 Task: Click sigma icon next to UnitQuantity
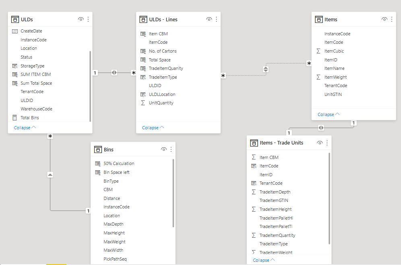click(143, 103)
